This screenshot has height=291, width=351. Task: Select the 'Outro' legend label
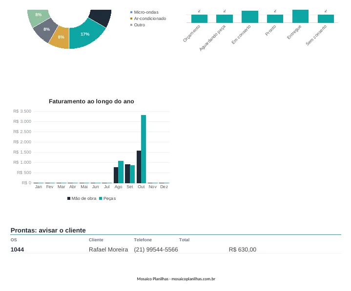pos(140,25)
